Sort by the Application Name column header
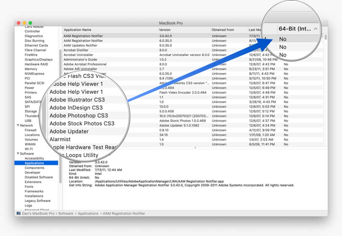This screenshot has width=342, height=236. coord(78,30)
